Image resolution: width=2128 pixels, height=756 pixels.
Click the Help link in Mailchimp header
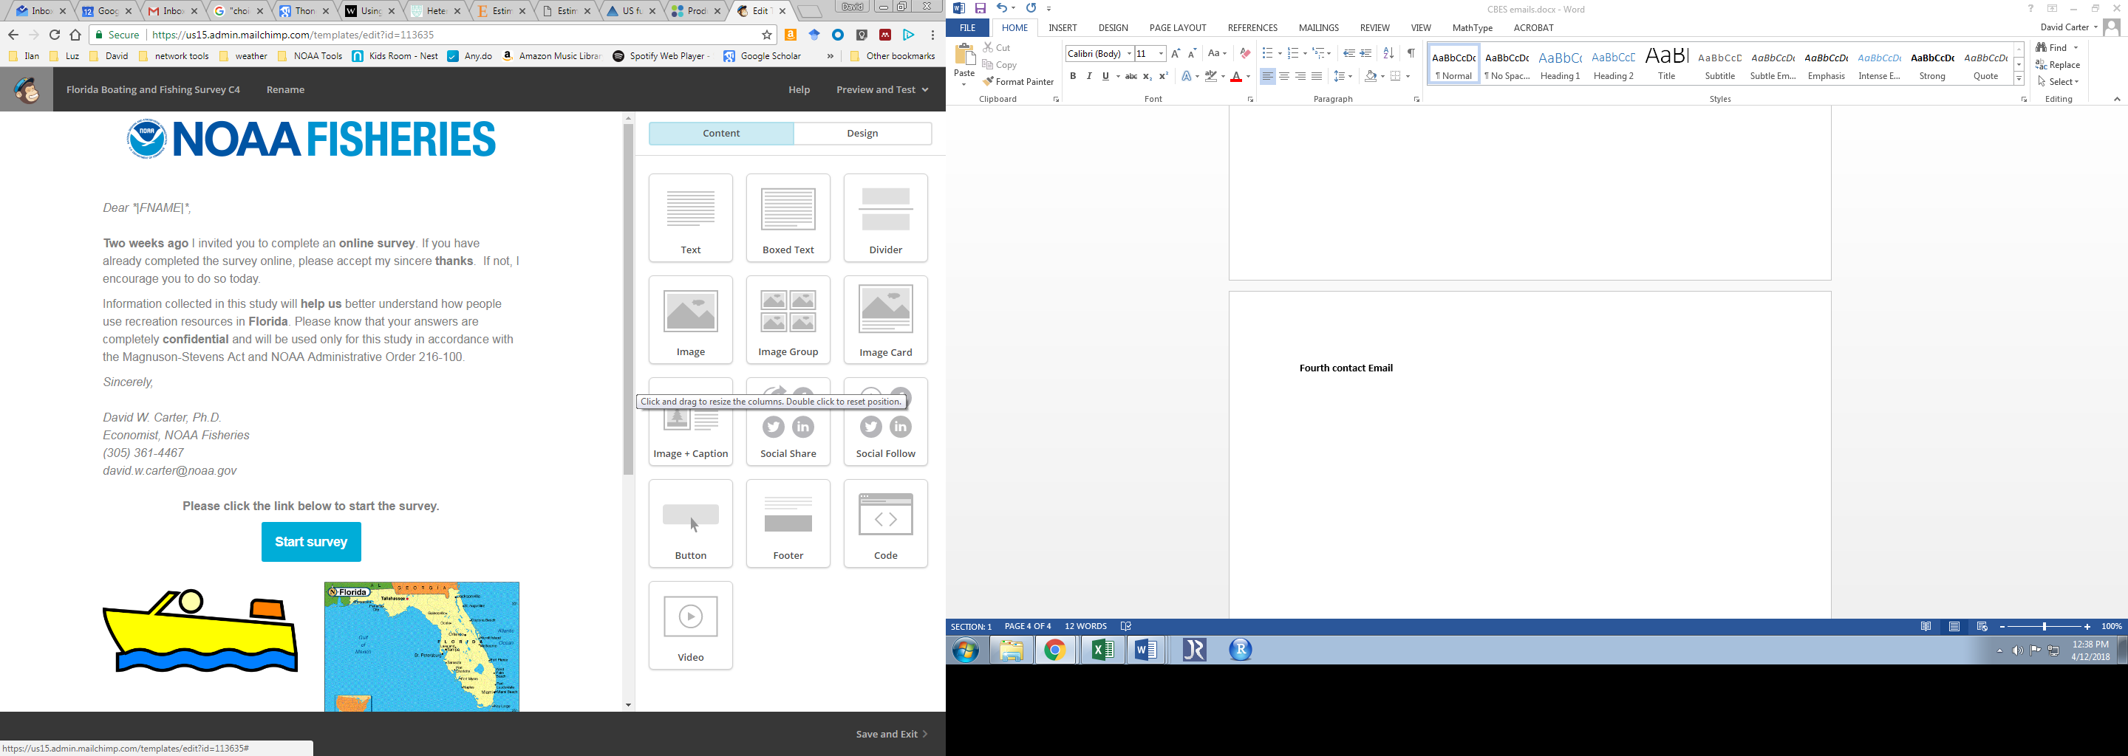(799, 89)
